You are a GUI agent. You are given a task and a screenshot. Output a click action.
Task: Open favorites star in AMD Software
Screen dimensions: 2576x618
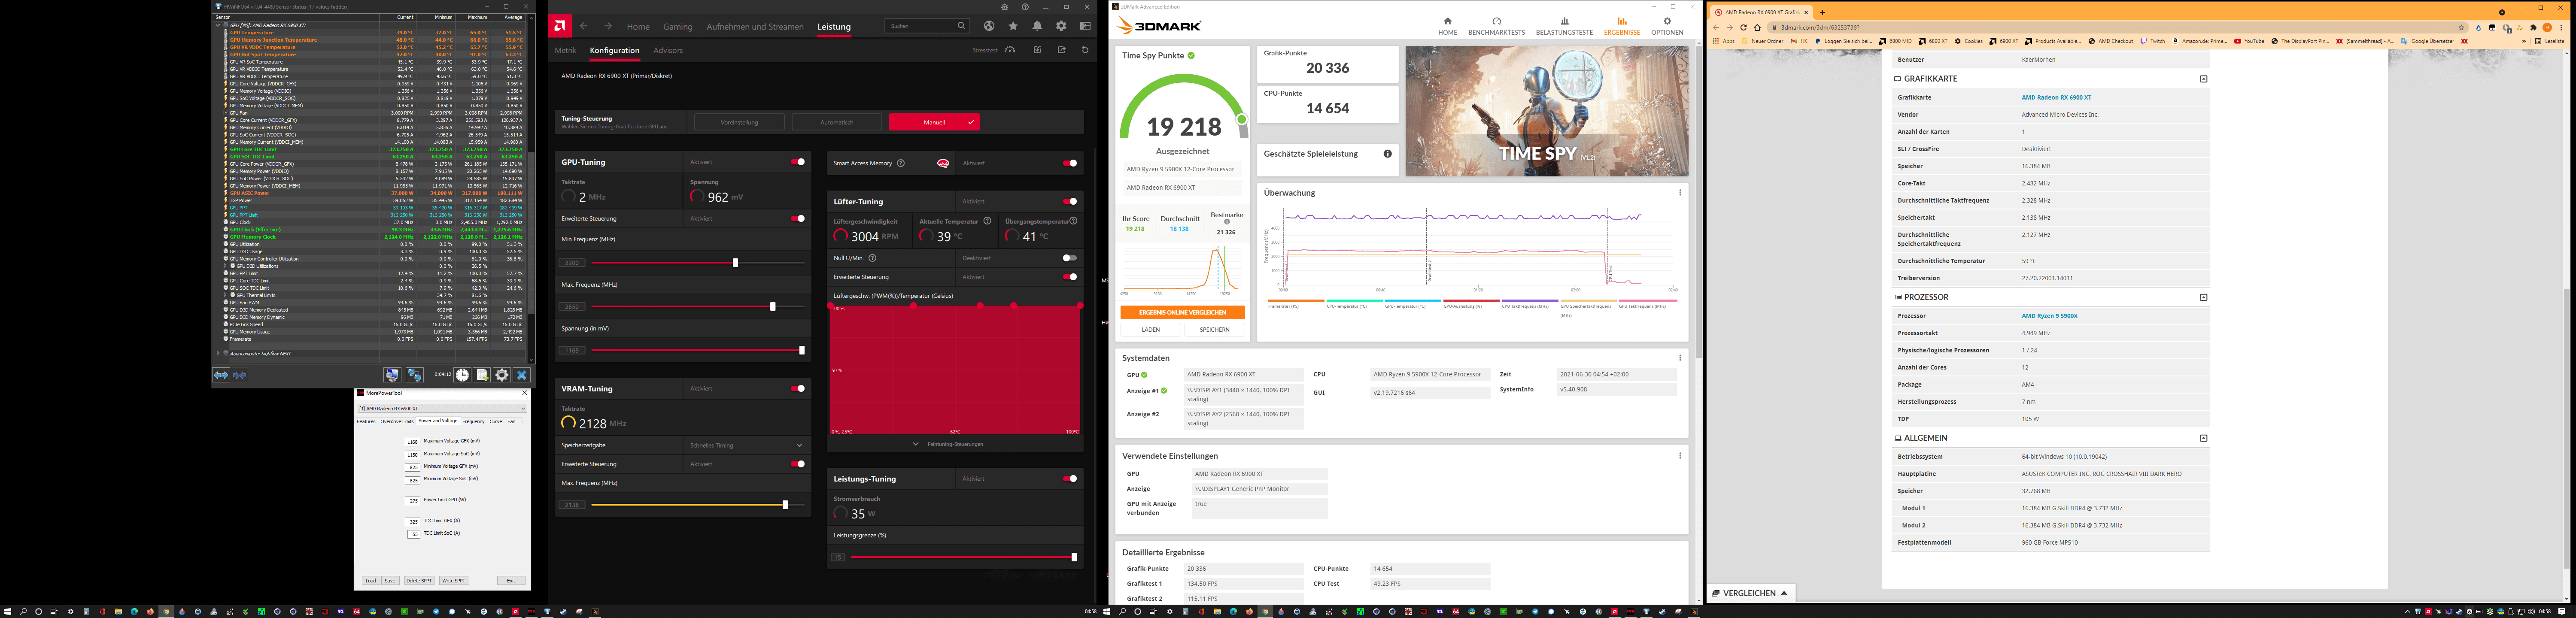point(1013,26)
